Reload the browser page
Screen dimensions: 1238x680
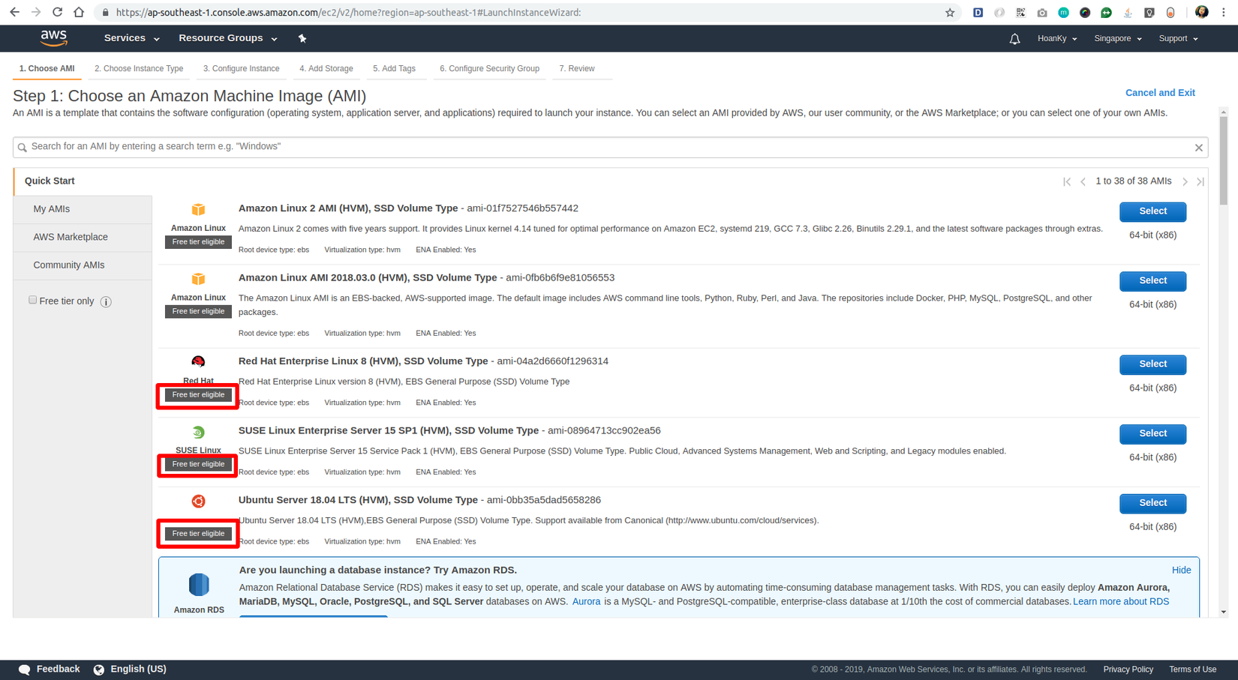pyautogui.click(x=57, y=12)
